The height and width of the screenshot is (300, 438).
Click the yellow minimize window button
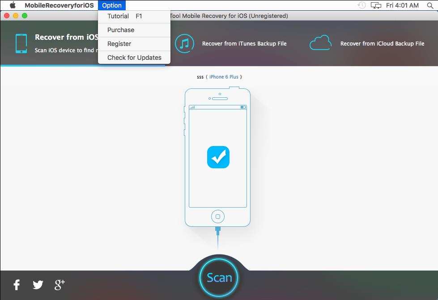tap(16, 16)
